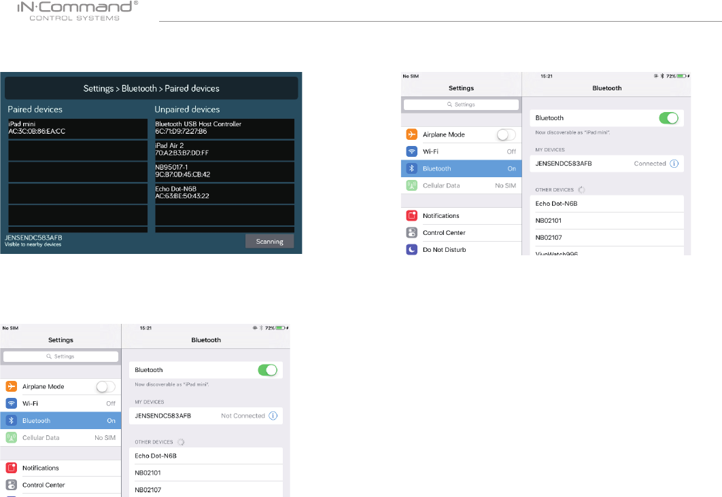Click Cellular Data icon in the Not Connected iPad screenshot

click(x=12, y=437)
